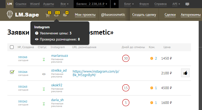This screenshot has height=110, width=202.
Task: Open the strelka_ad Instagram account link
Action: pyautogui.click(x=59, y=70)
